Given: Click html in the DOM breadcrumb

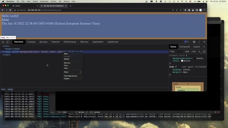Looking at the screenshot, I should click(3, 89).
